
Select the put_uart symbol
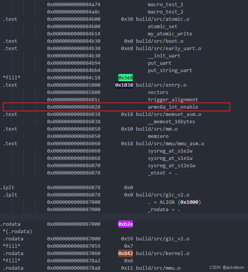pyautogui.click(x=159, y=63)
